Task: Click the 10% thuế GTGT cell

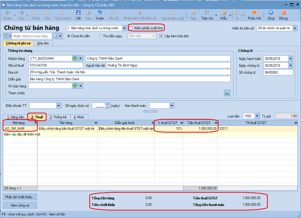Action: tap(169, 128)
